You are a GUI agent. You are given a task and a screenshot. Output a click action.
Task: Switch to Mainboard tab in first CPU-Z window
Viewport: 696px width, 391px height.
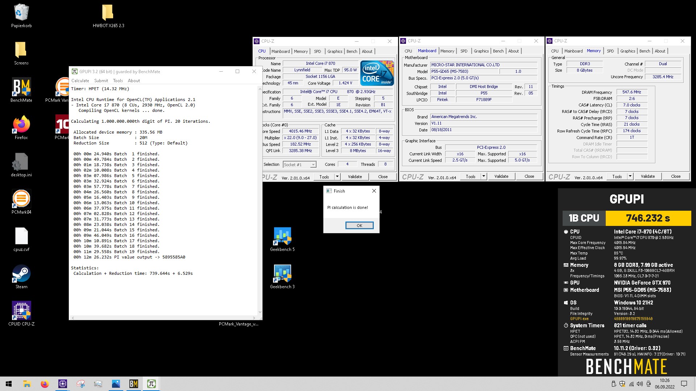coord(281,51)
